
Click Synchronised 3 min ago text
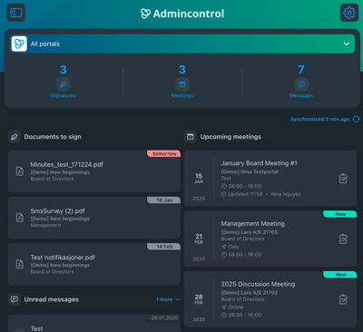[x=319, y=119]
